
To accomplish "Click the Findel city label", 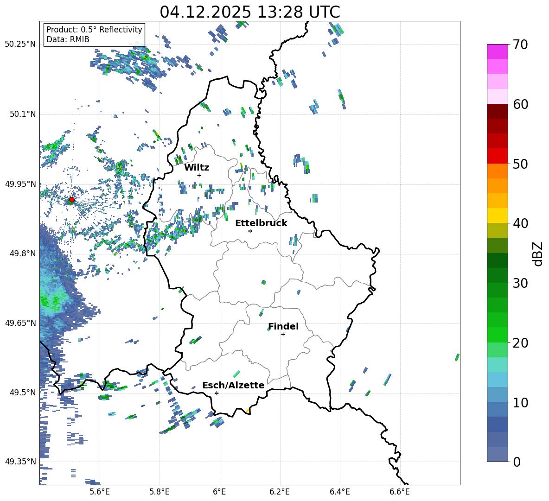I will coord(283,326).
